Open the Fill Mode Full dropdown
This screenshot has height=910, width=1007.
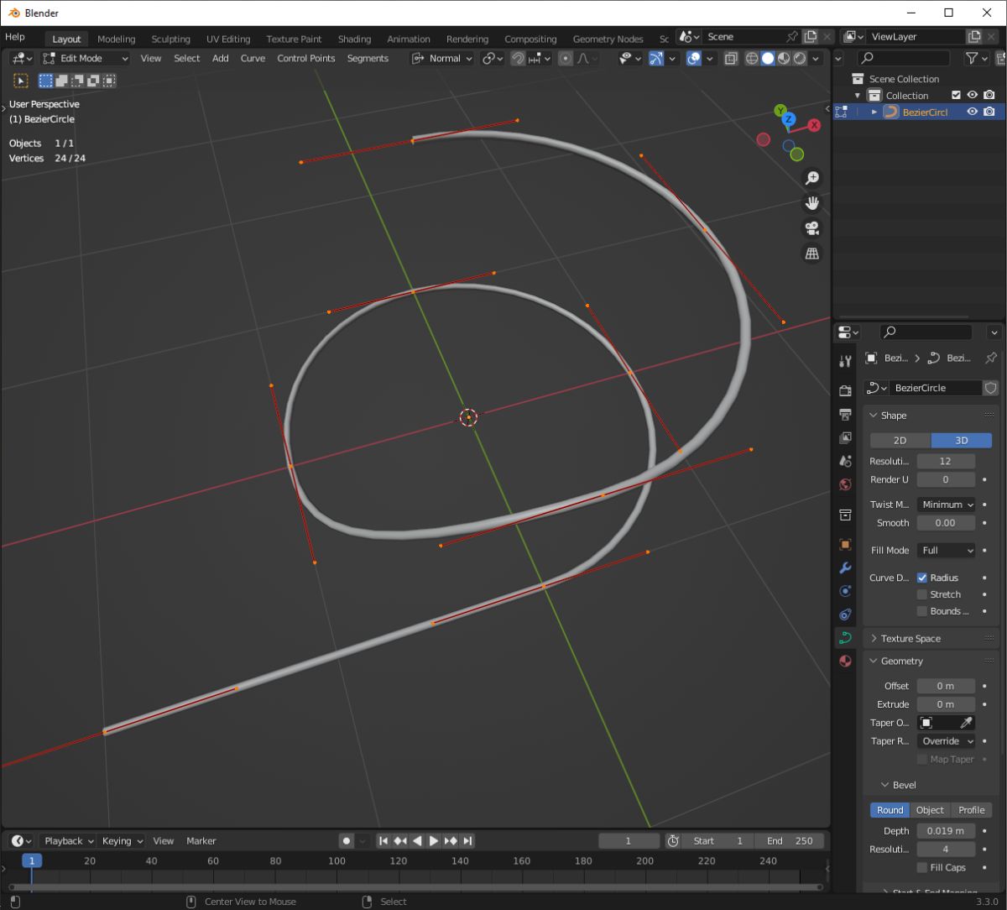946,551
